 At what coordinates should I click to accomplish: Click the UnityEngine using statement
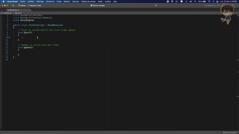click(24, 20)
